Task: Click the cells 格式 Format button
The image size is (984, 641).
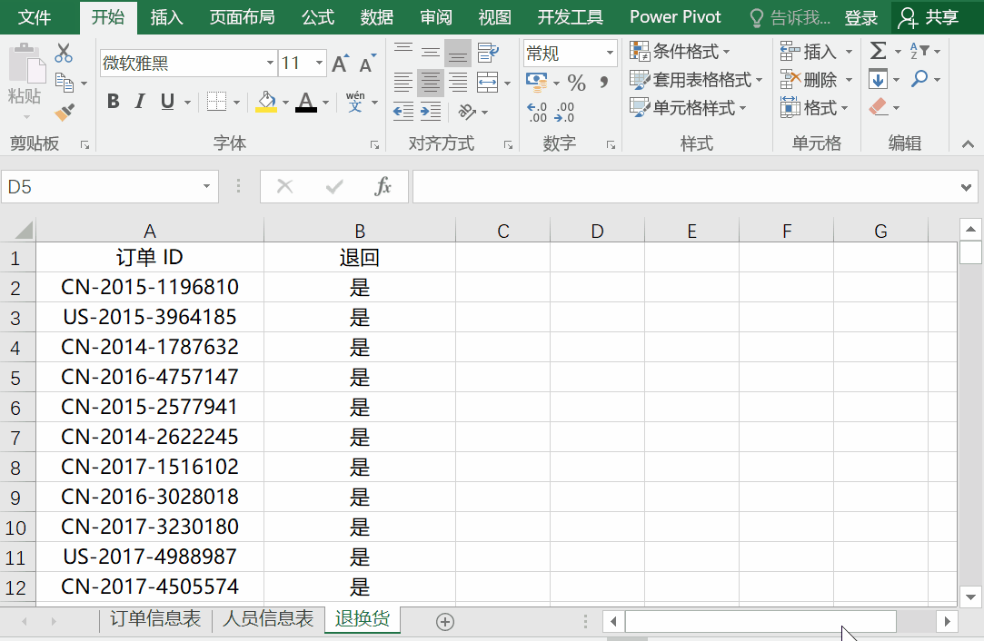Action: coord(814,108)
